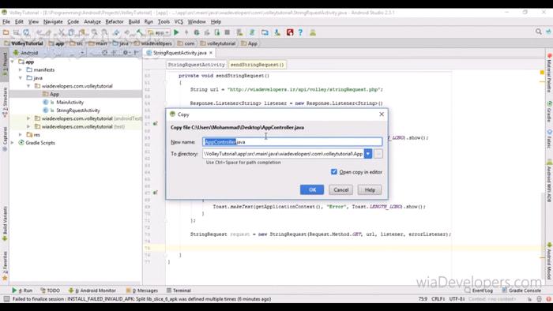Open the Run tool window button
This screenshot has height=311, width=553.
point(22,290)
